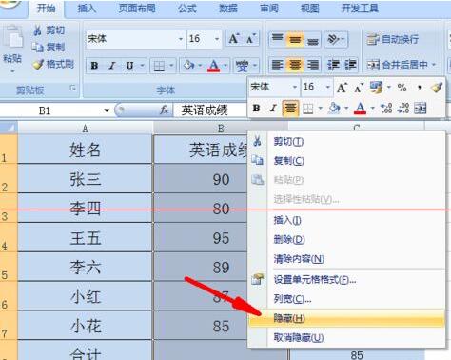
Task: Open the underline style dropdown arrow
Action: click(142, 66)
